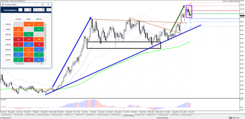Click the EURJPY row label
Viewport: 245px width, 119px height.
(x=8, y=60)
